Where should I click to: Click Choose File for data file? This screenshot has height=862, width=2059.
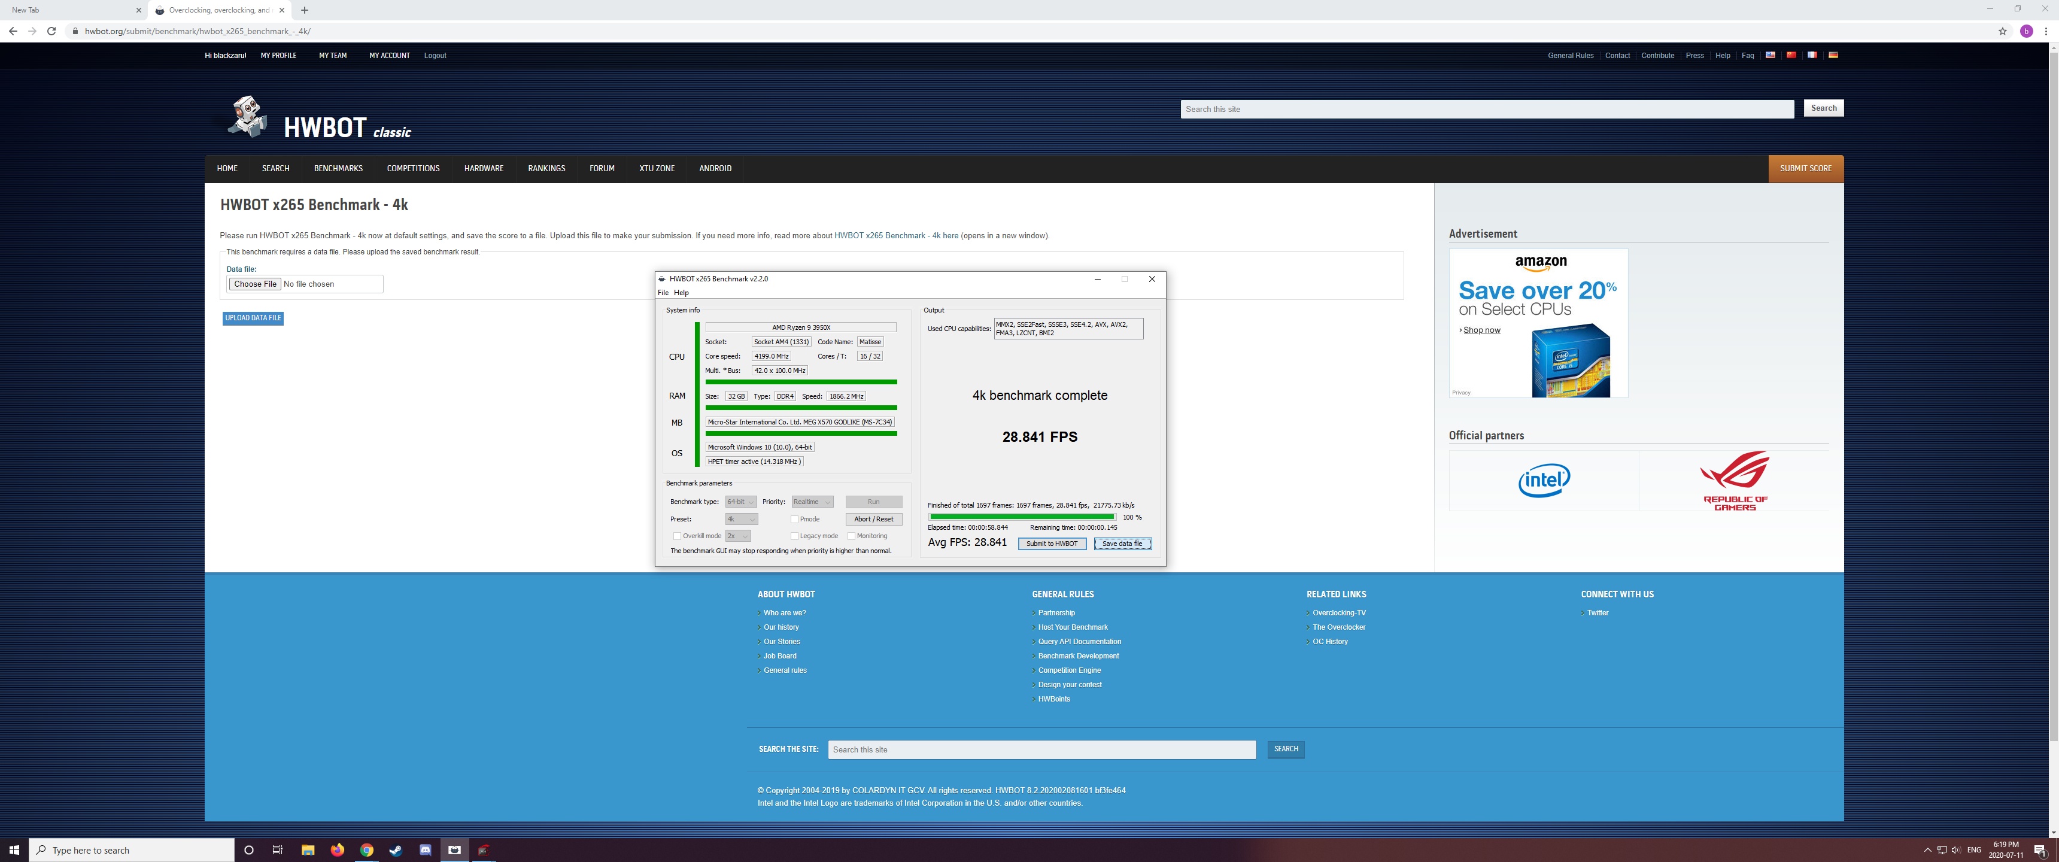pyautogui.click(x=255, y=284)
